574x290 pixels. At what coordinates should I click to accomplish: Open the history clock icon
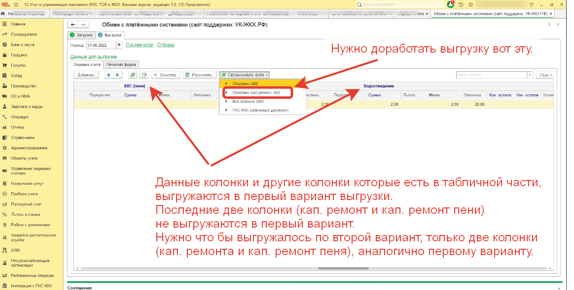[x=461, y=4]
